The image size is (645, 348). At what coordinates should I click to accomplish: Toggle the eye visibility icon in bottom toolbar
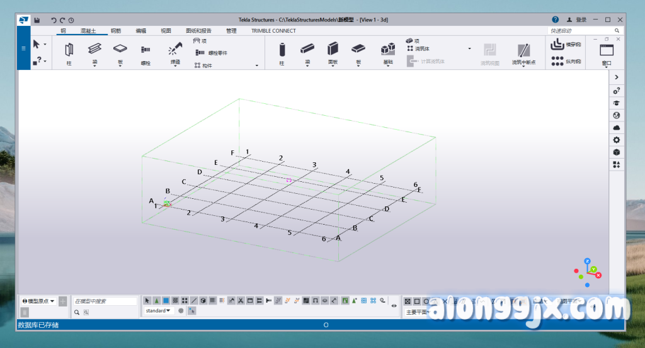(394, 305)
